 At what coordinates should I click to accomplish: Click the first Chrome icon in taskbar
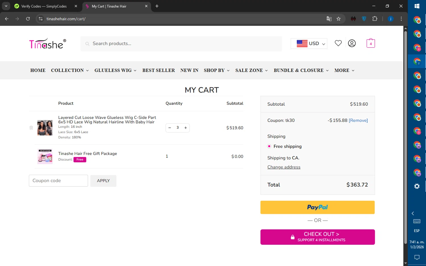click(417, 20)
